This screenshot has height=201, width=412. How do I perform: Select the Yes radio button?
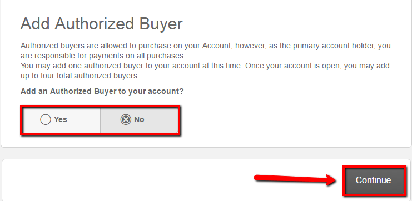click(62, 120)
